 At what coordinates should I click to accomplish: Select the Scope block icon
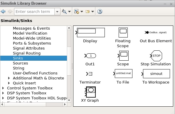tap(123, 56)
